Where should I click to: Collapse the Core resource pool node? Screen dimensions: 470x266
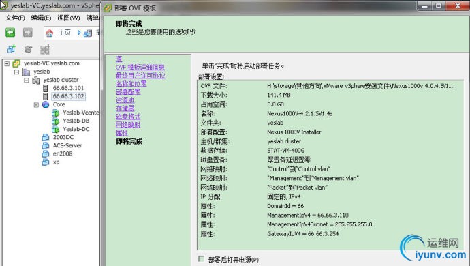tap(36, 105)
